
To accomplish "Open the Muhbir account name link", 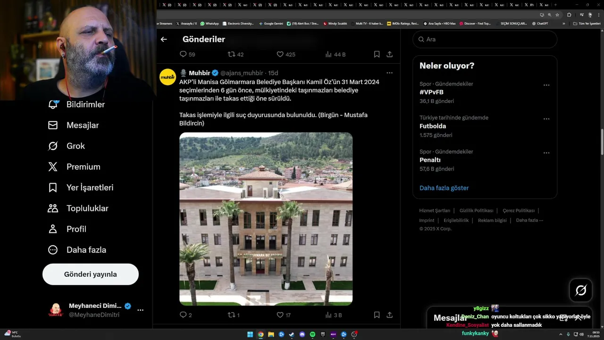I will point(200,73).
